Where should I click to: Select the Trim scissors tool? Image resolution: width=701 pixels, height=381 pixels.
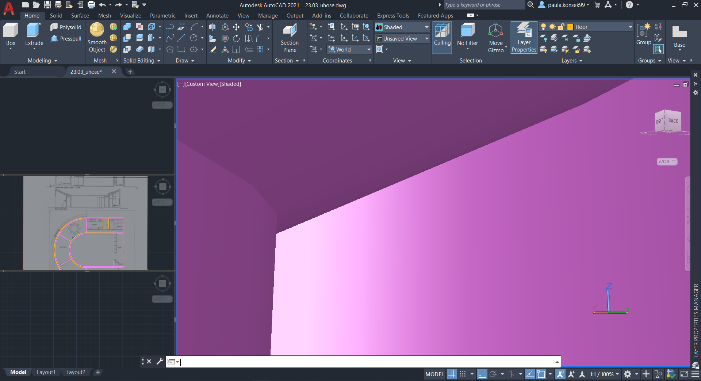tap(260, 27)
